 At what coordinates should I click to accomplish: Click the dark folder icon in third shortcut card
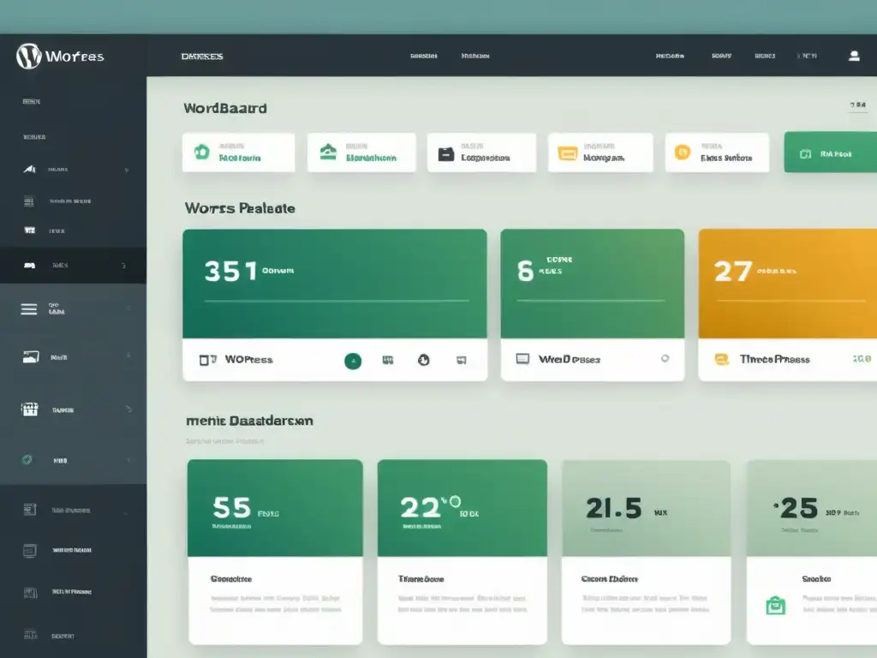tap(445, 154)
